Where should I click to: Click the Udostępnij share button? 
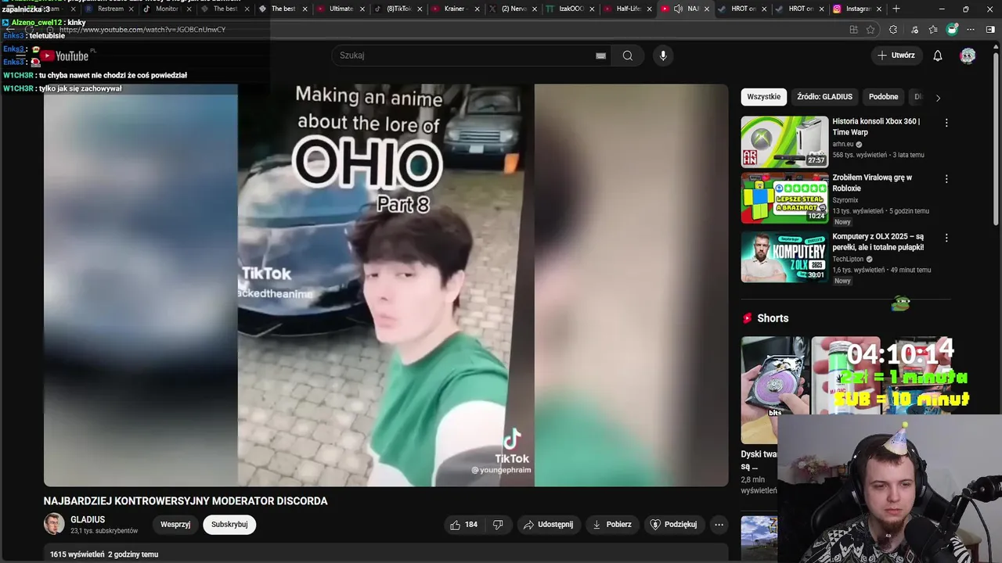548,525
